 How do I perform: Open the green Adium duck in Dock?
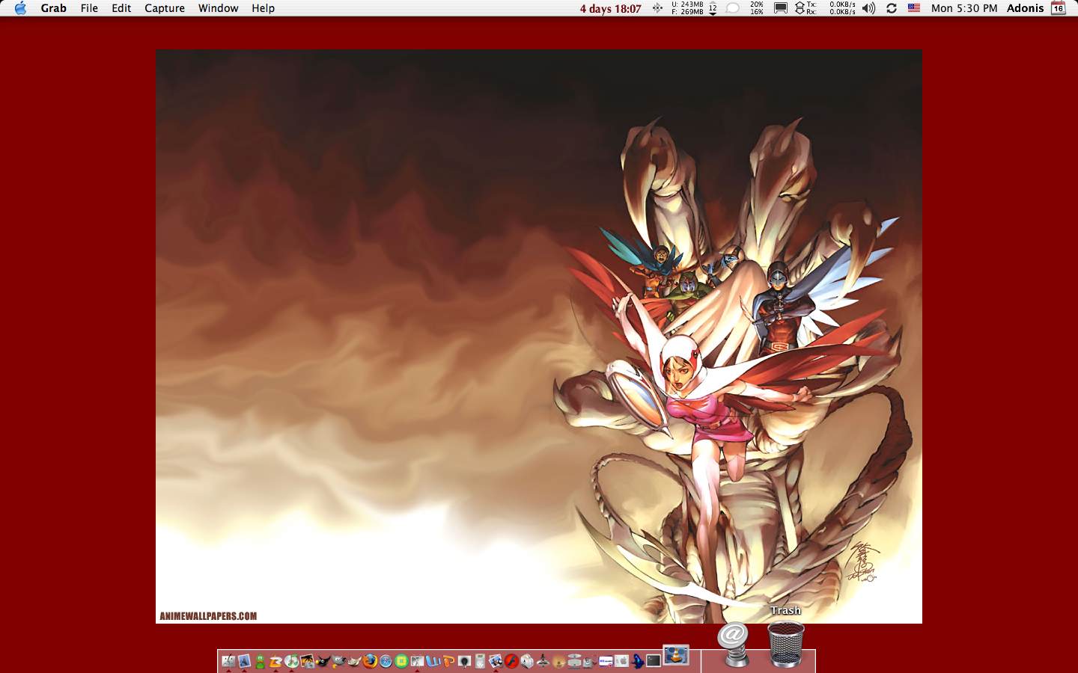[x=260, y=661]
